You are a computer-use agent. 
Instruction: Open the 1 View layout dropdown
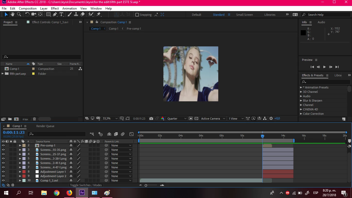click(236, 119)
